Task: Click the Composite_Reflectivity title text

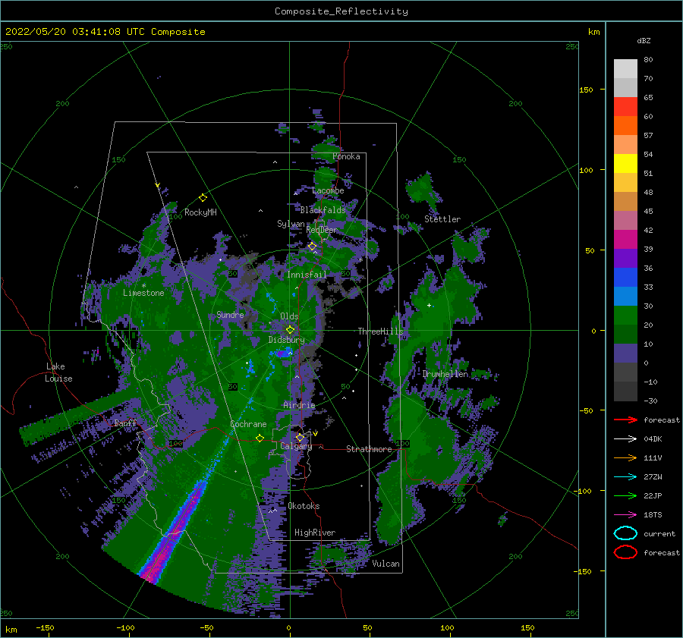Action: coord(341,11)
